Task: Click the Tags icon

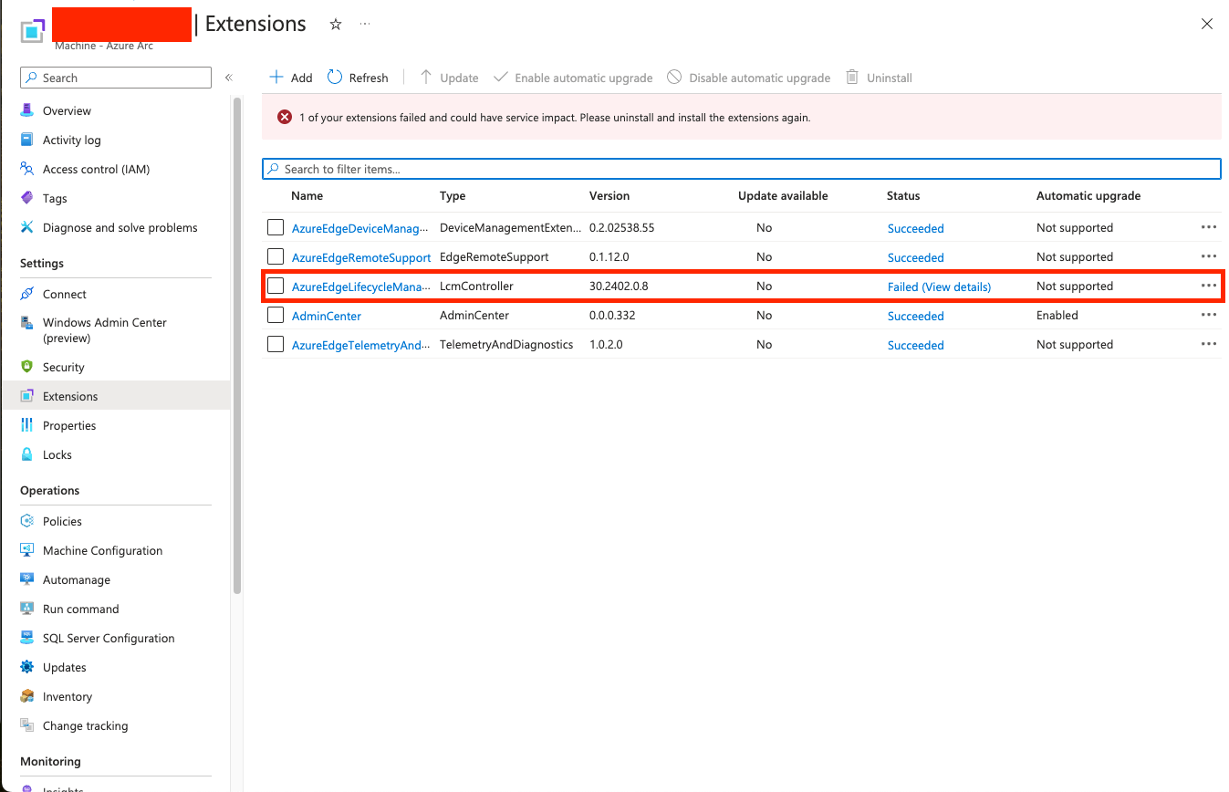Action: (27, 198)
